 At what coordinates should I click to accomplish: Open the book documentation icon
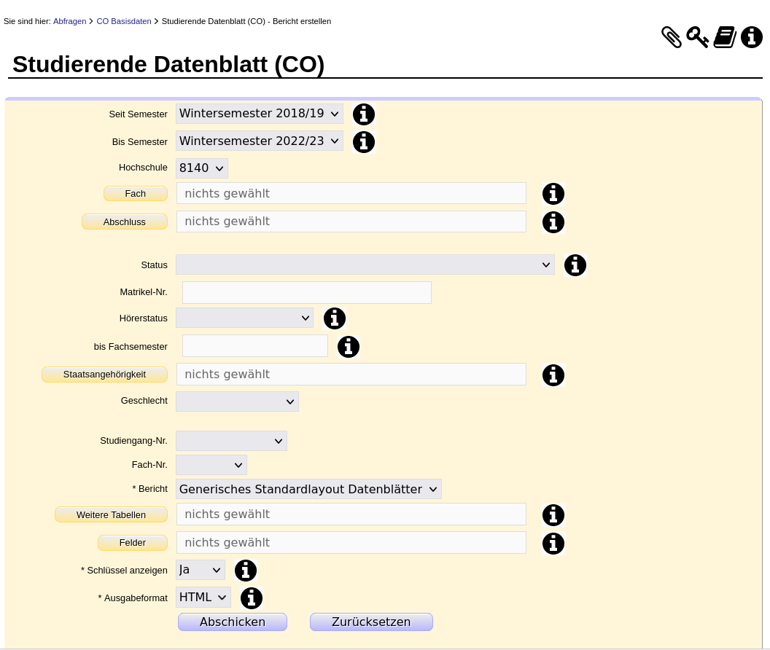click(x=724, y=37)
